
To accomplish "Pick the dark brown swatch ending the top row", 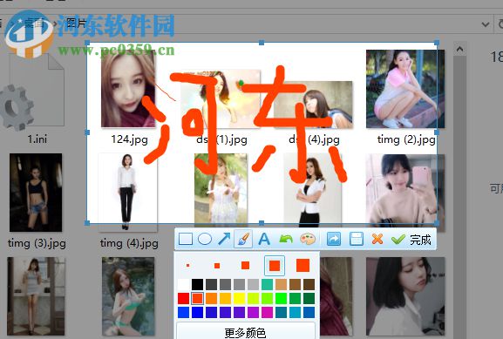I will pyautogui.click(x=309, y=284).
